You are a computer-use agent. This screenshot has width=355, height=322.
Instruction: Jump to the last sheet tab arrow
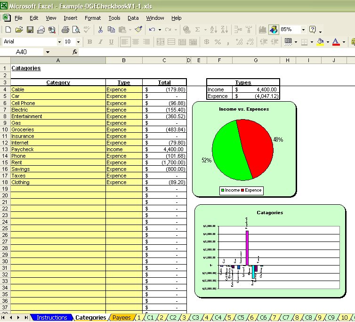pos(26,318)
